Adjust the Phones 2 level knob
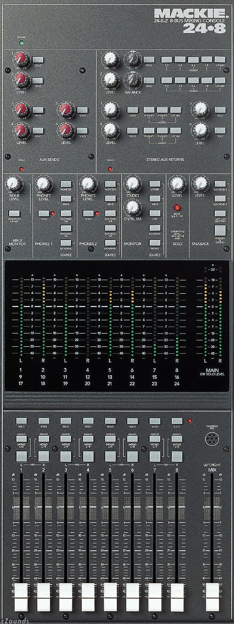Image resolution: width=234 pixels, height=624 pixels. (x=87, y=185)
